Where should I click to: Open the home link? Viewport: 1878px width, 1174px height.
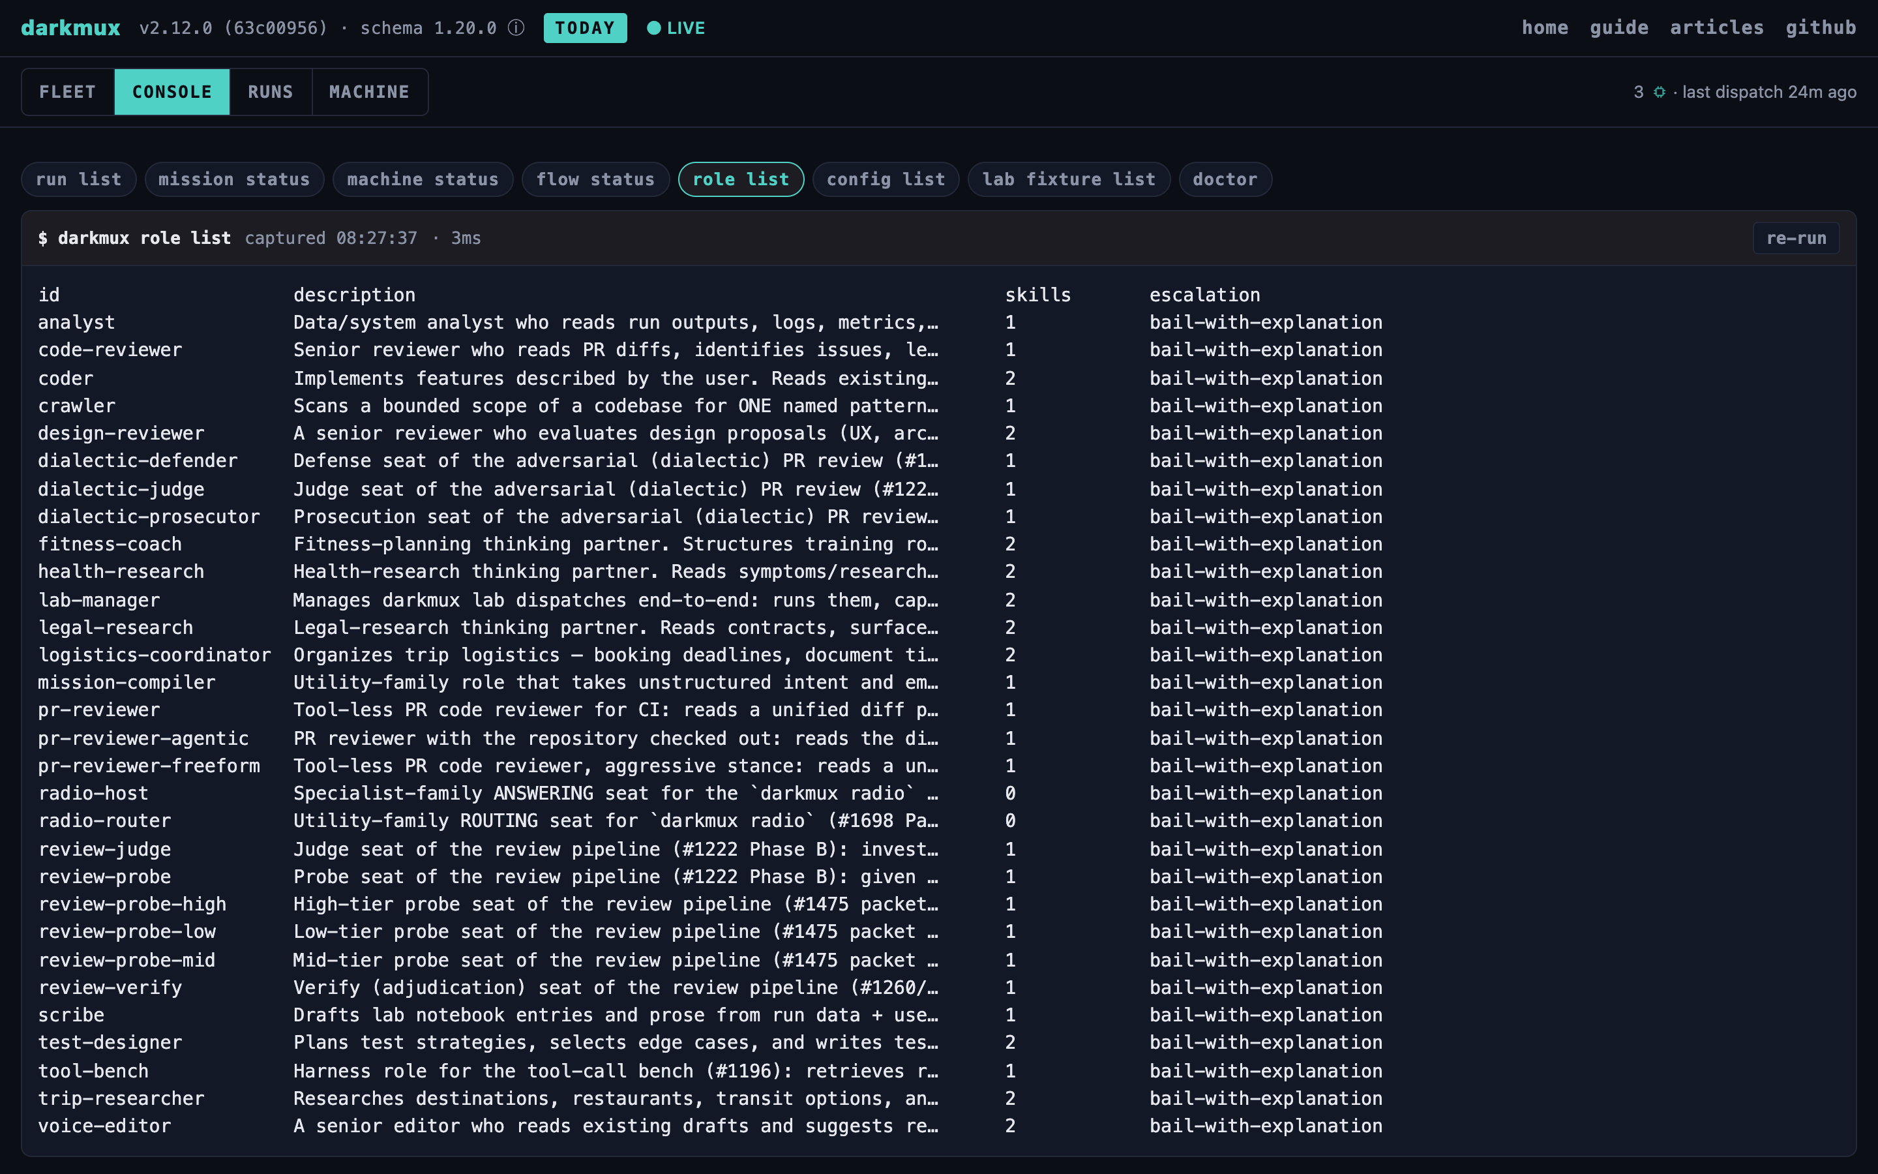click(x=1544, y=28)
